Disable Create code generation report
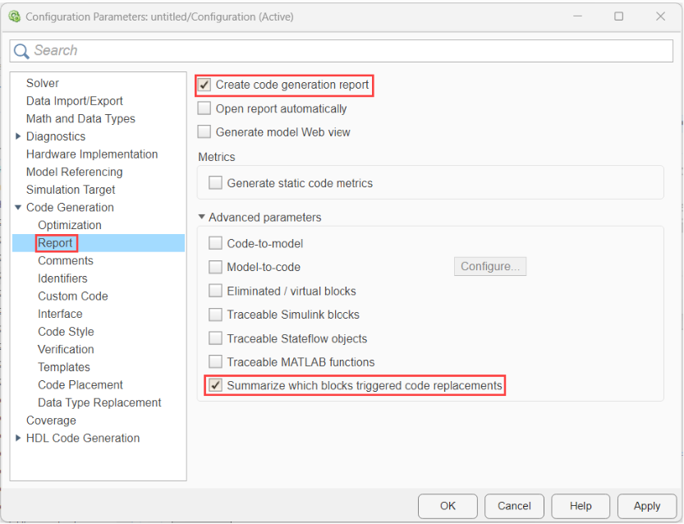This screenshot has width=684, height=524. pos(202,85)
